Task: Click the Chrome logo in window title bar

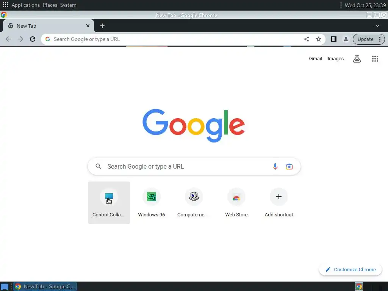Action: [3, 15]
